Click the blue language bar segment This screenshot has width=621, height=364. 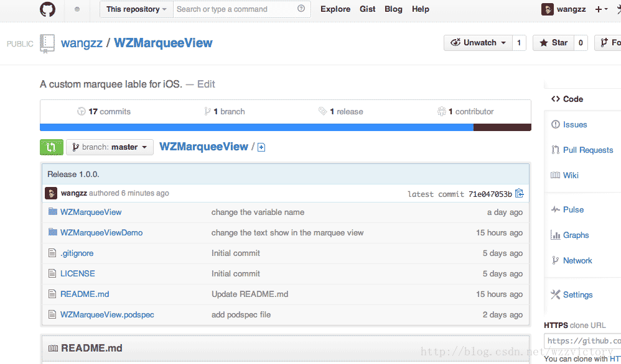coord(256,127)
